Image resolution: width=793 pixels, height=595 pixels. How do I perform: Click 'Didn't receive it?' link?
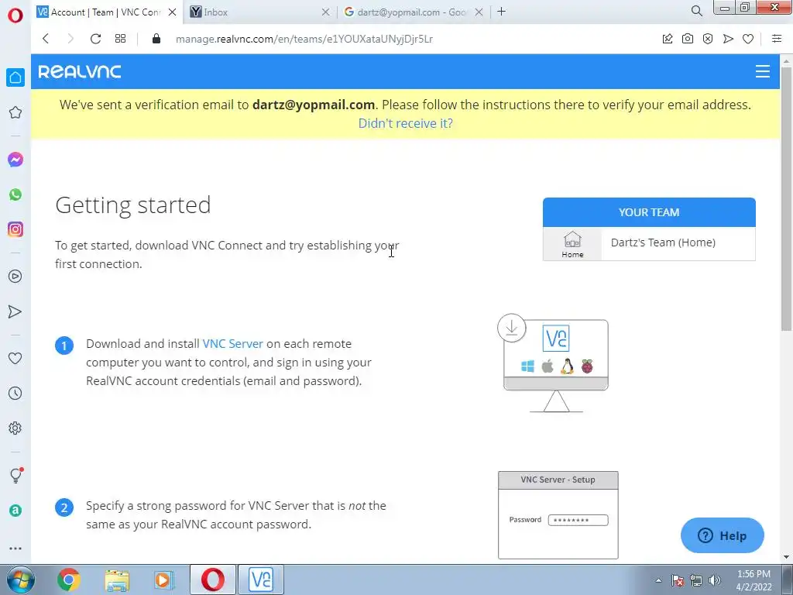405,123
